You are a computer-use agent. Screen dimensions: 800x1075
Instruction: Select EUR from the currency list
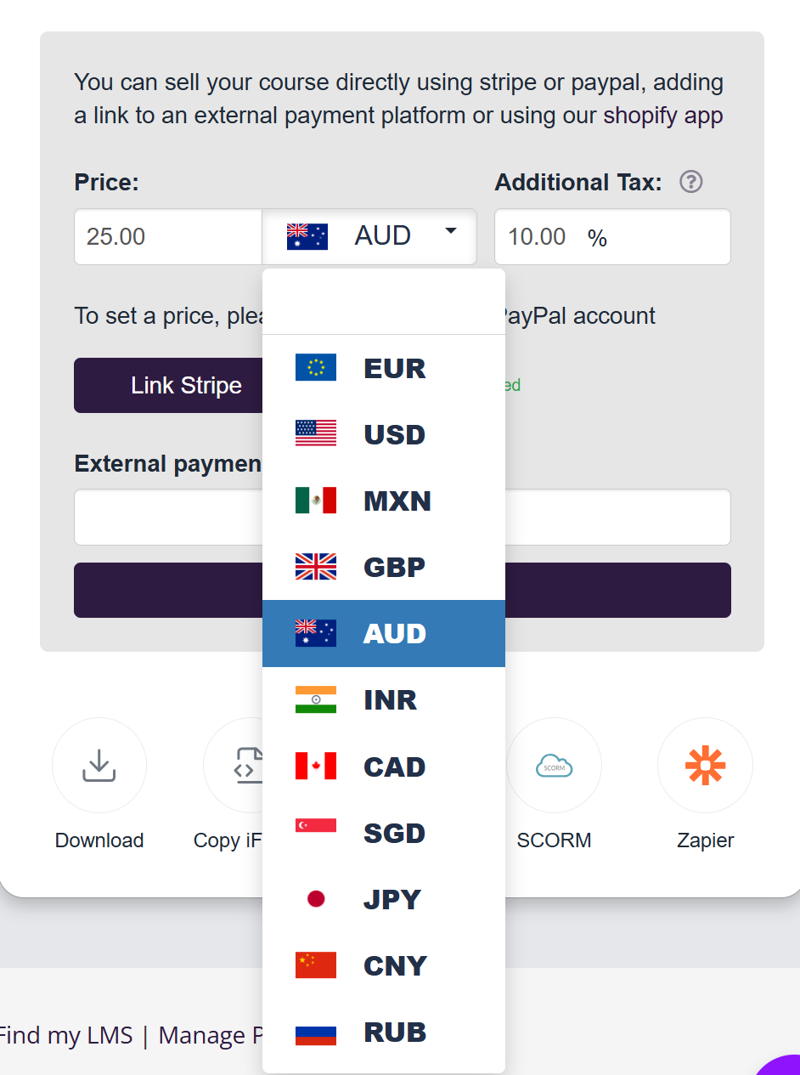384,368
